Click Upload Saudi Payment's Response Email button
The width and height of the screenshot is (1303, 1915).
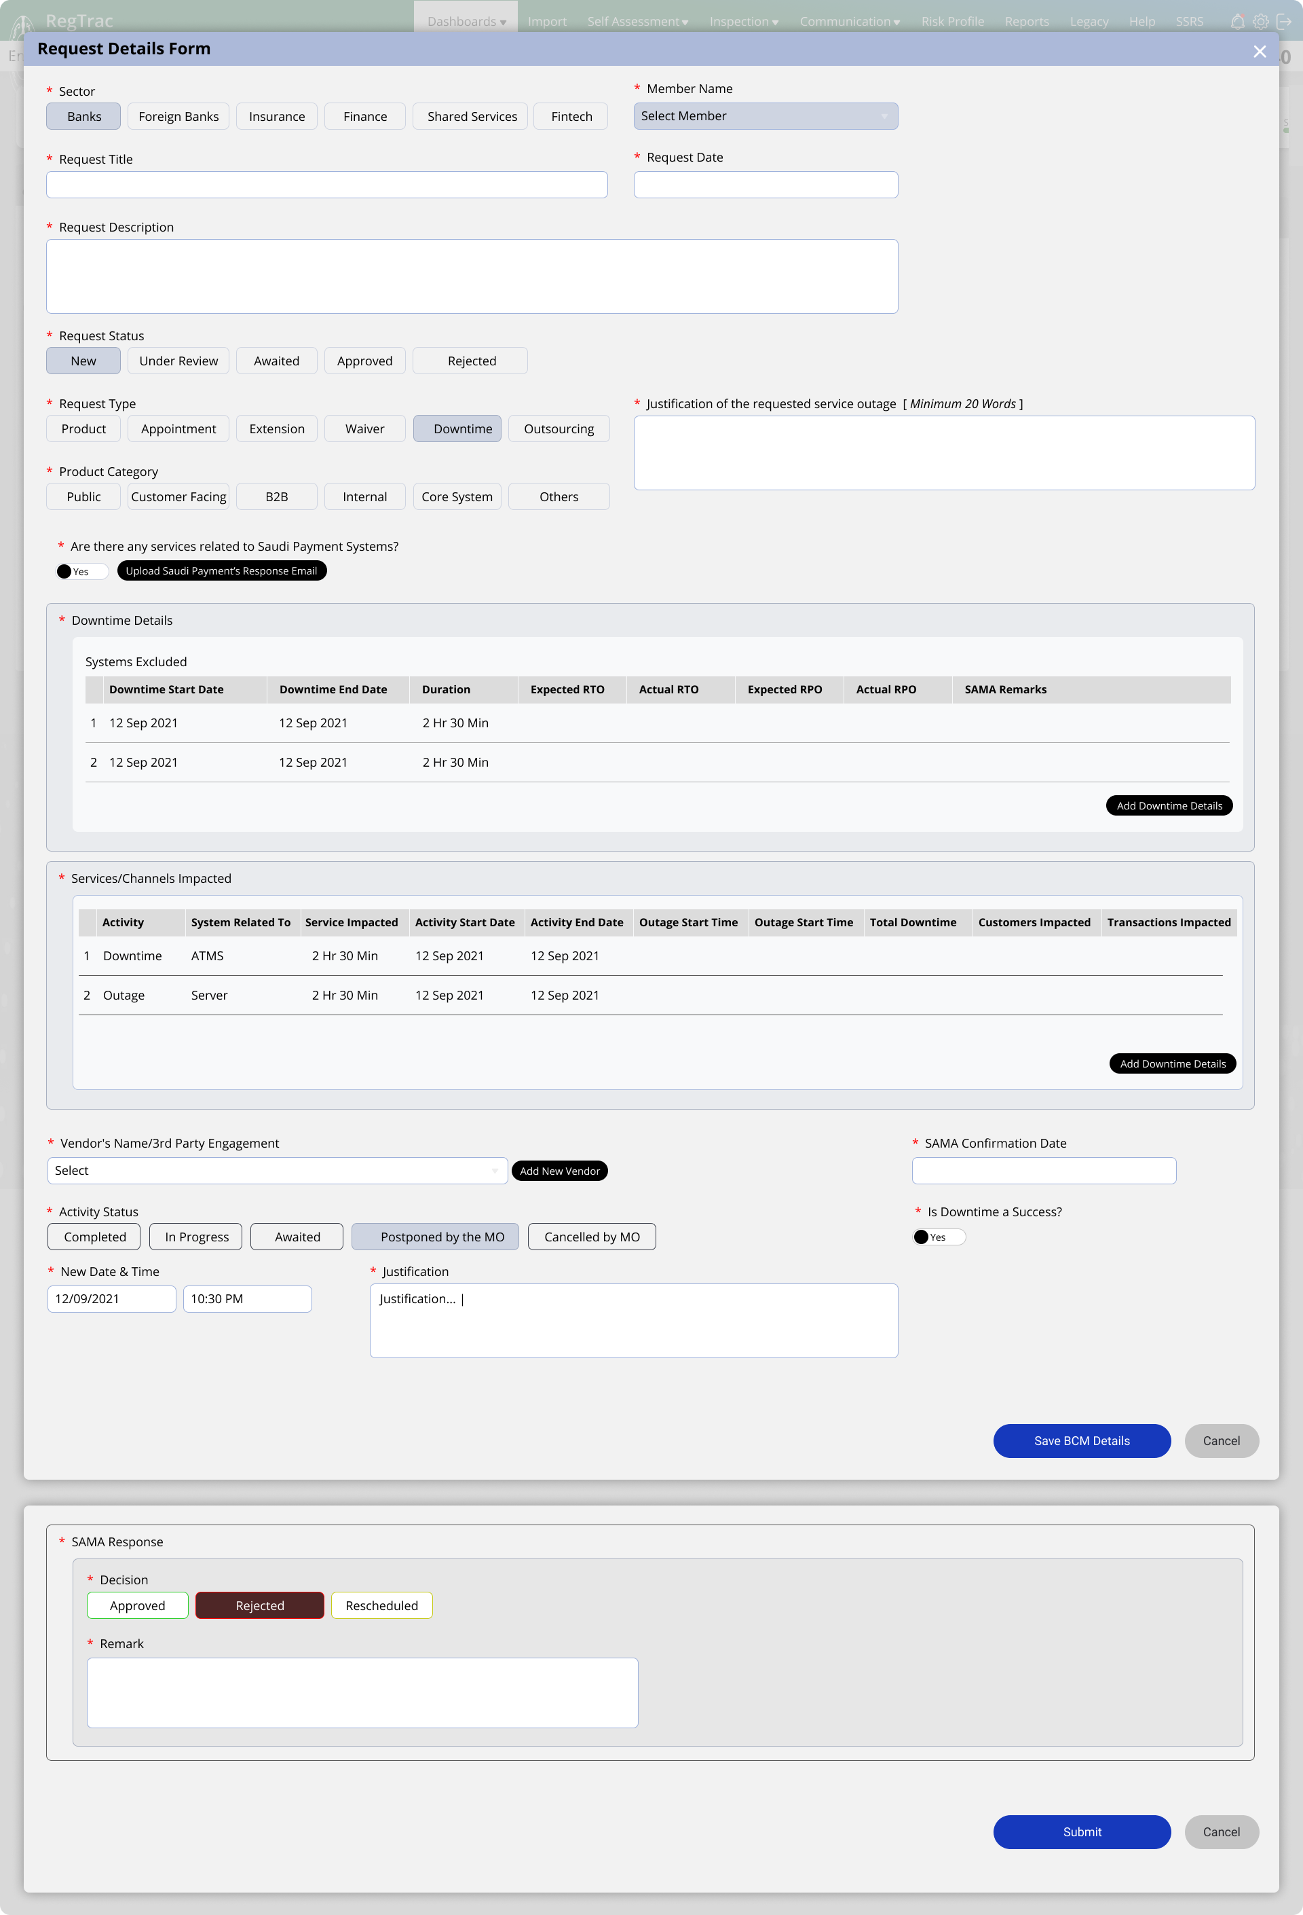click(x=221, y=570)
